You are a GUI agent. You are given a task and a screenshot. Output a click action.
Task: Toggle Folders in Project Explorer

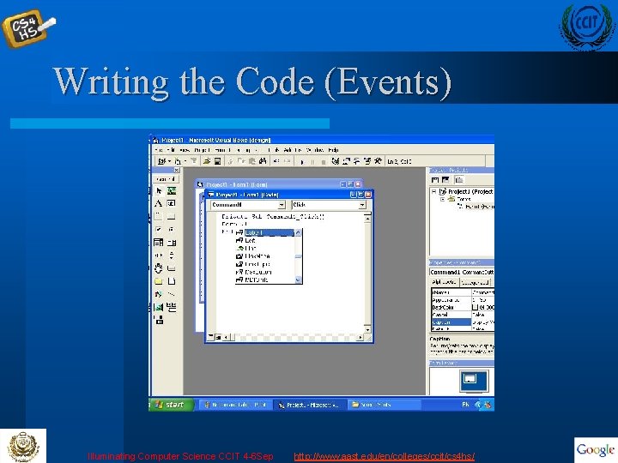(459, 180)
